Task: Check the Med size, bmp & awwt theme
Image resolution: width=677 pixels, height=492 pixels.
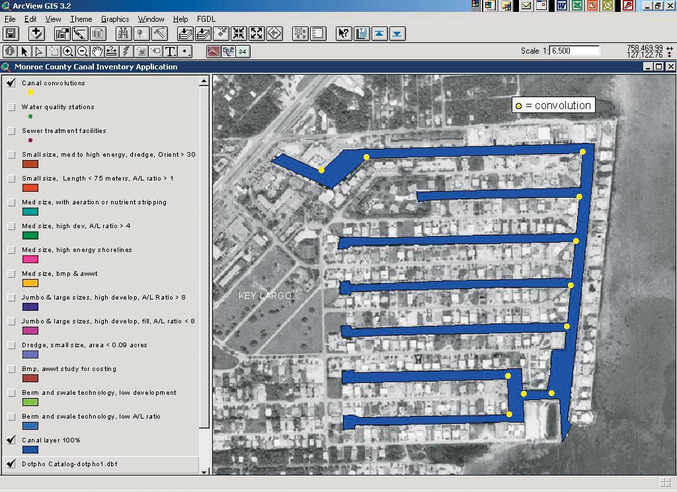Action: (11, 274)
